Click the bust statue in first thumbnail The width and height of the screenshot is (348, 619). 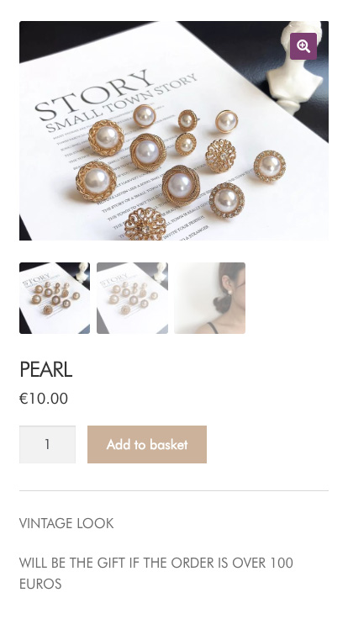(82, 272)
